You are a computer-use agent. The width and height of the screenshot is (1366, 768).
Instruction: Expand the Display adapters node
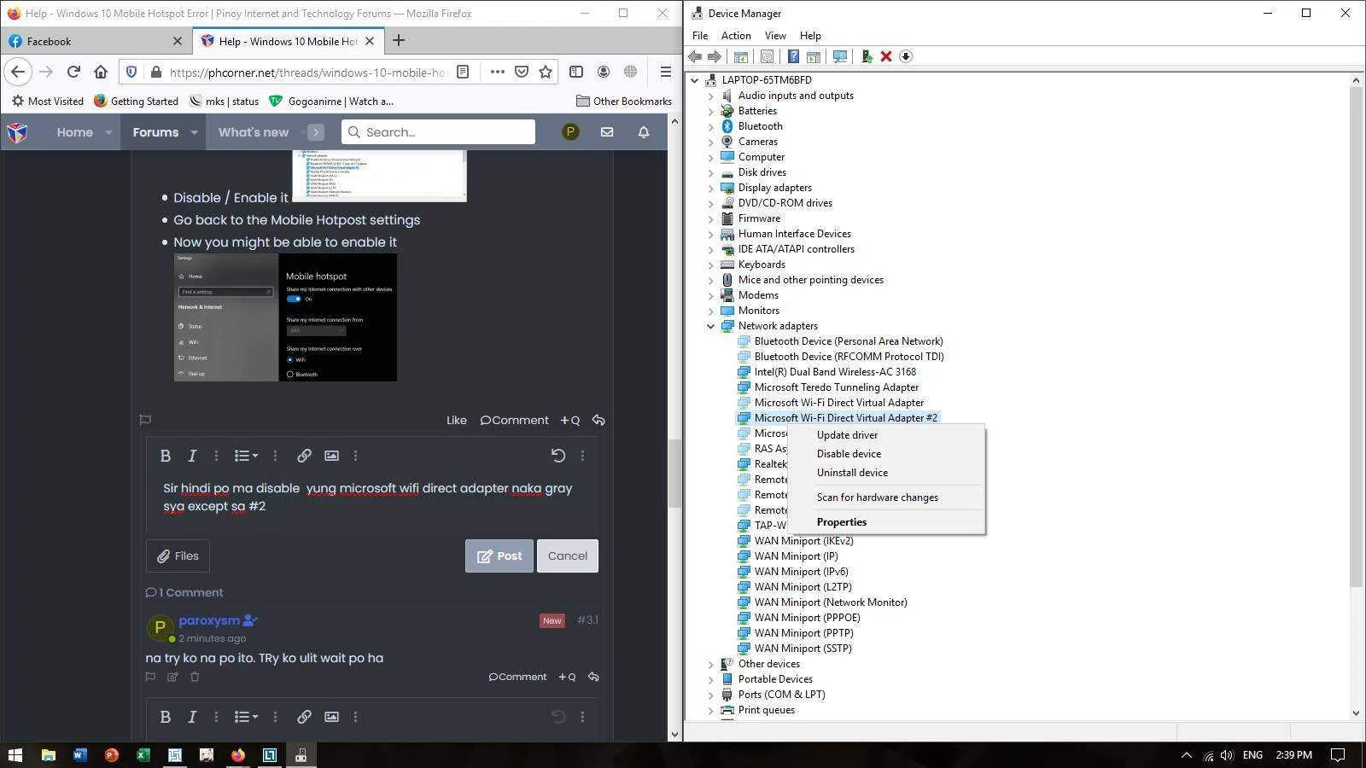(710, 188)
